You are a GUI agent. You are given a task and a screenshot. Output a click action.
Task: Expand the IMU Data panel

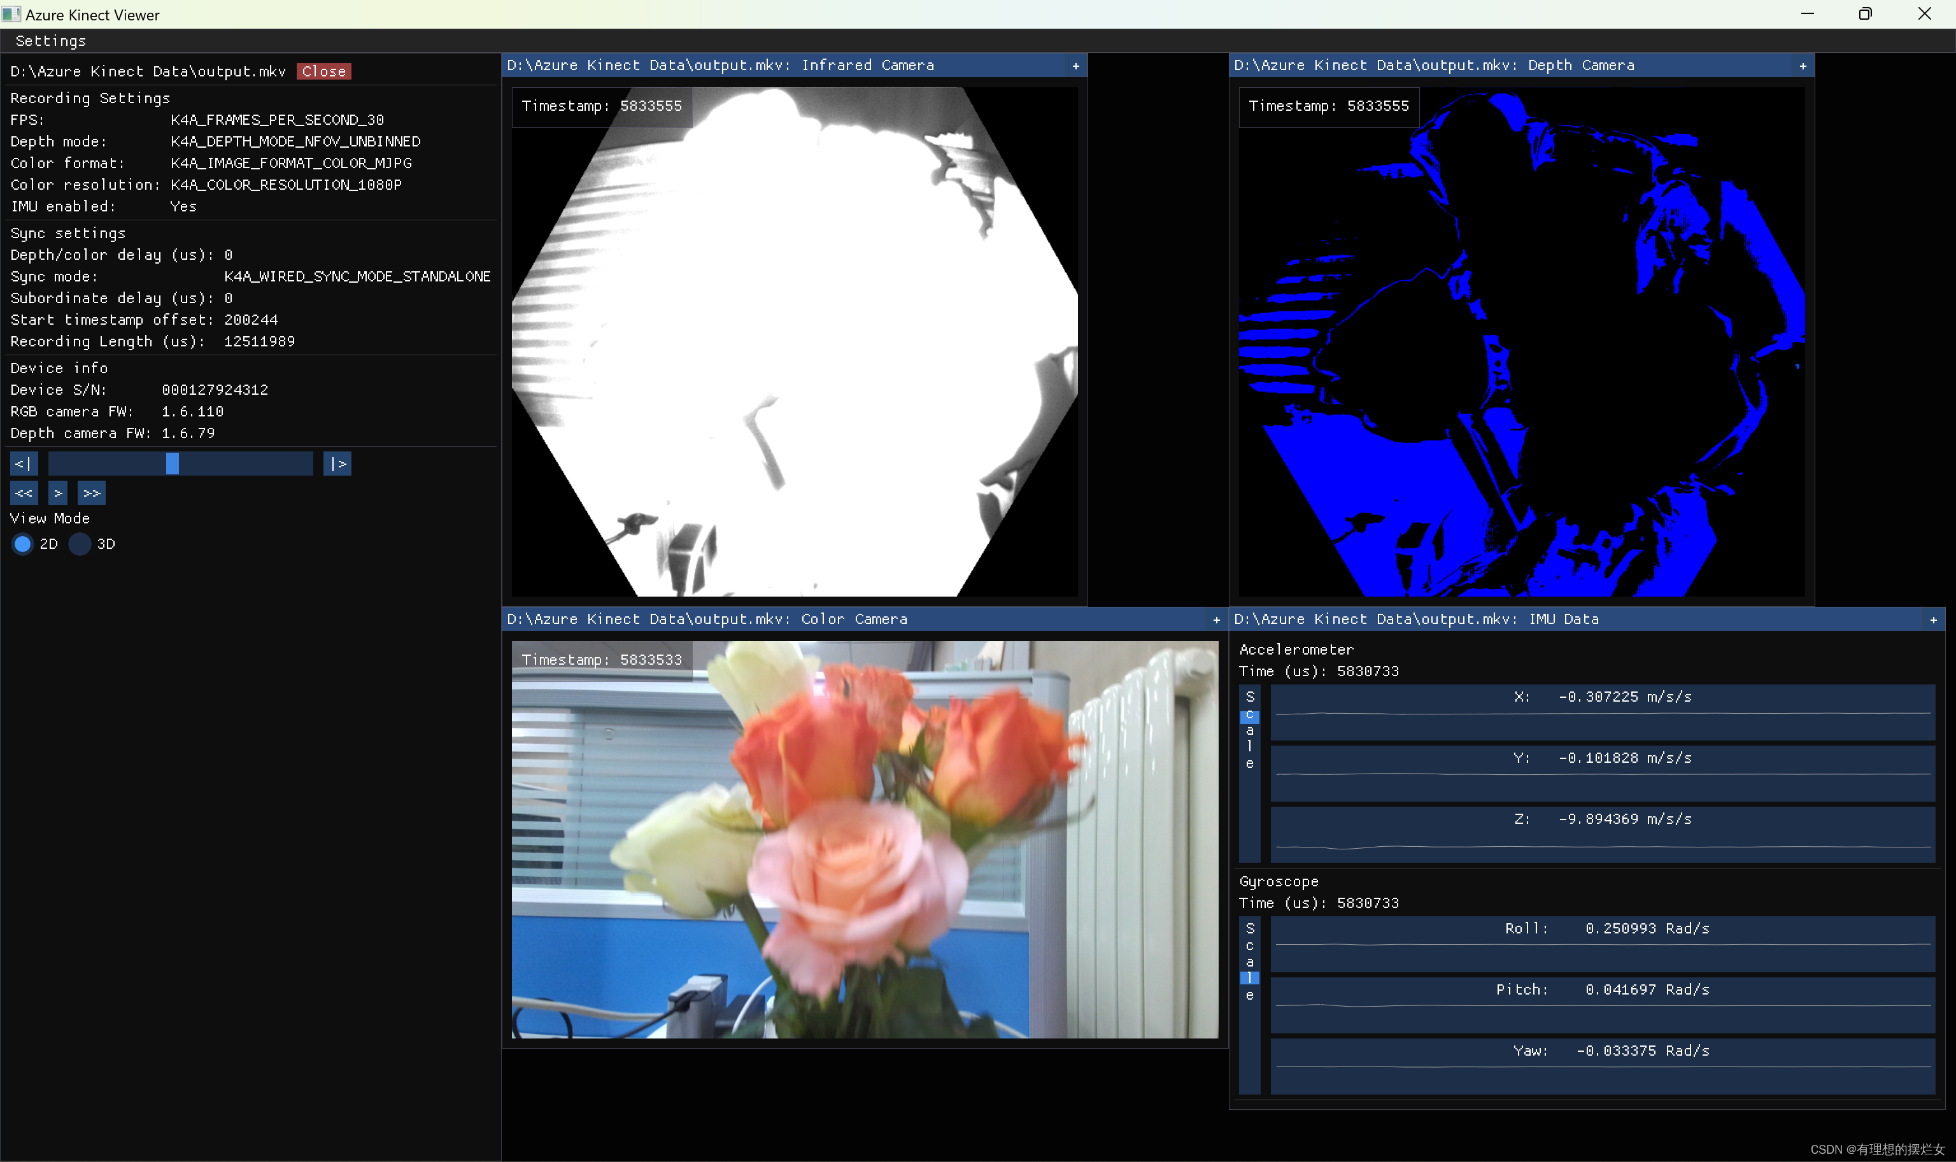coord(1933,620)
